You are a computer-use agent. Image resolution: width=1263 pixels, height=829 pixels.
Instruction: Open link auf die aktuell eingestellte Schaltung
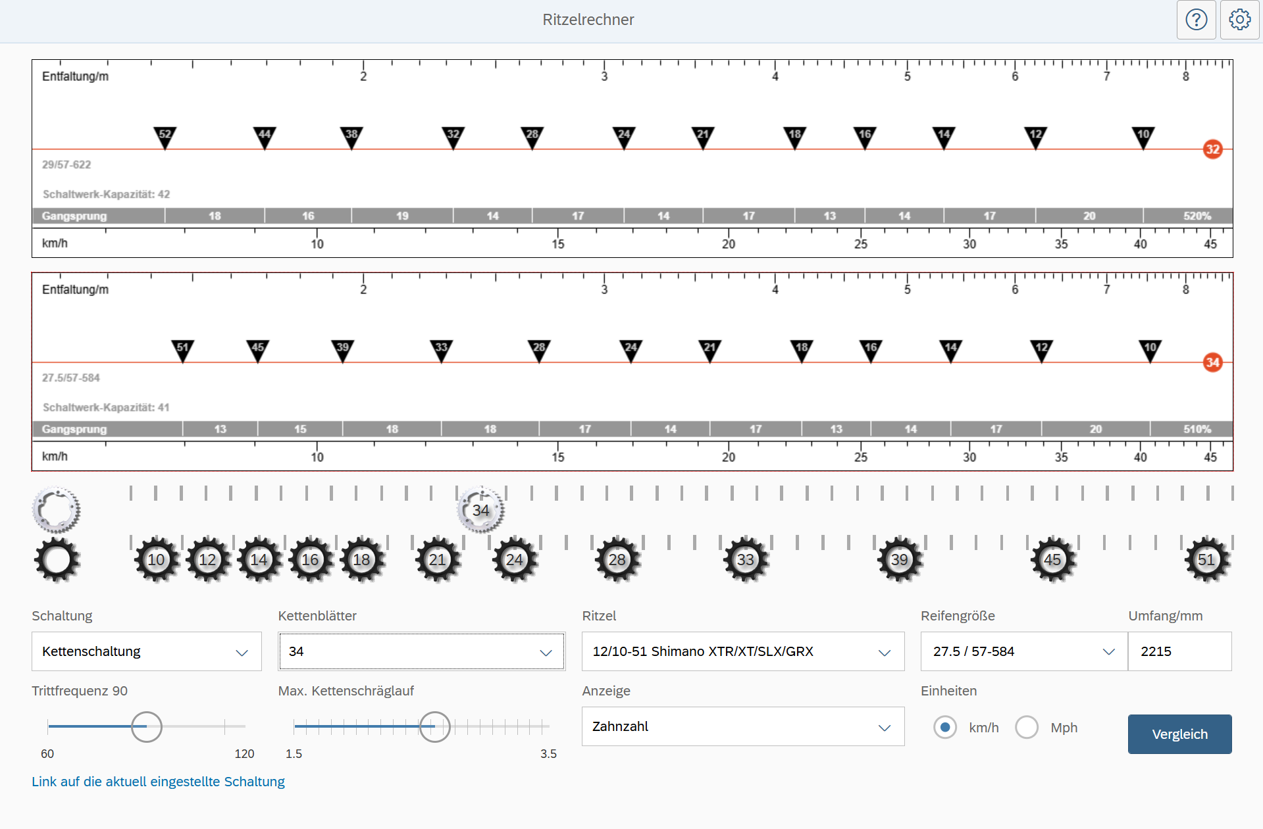coord(158,782)
